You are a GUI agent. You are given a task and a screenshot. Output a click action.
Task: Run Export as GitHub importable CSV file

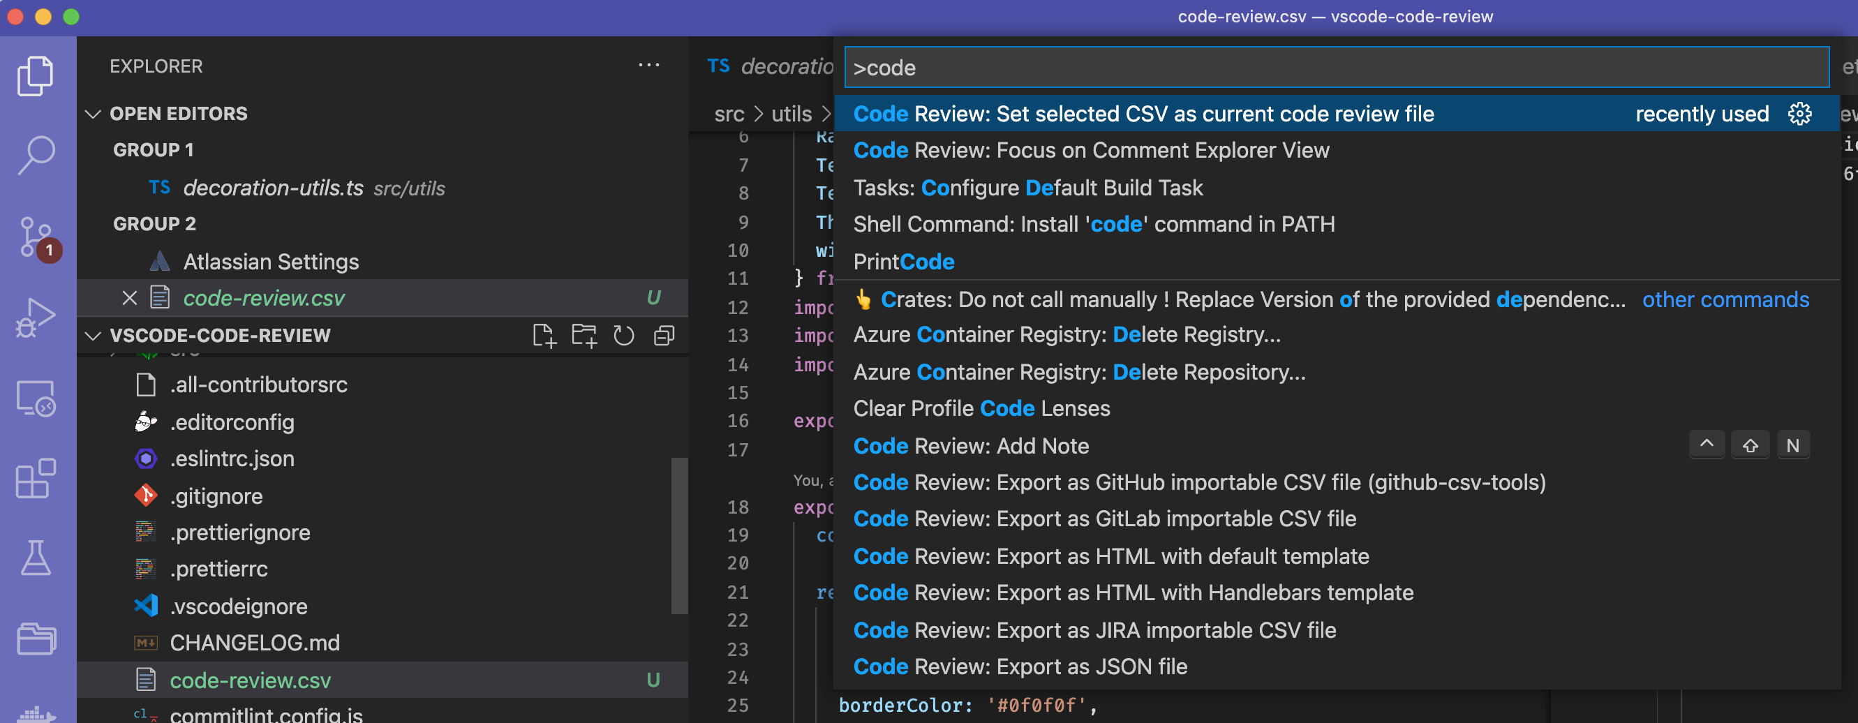1337,483
